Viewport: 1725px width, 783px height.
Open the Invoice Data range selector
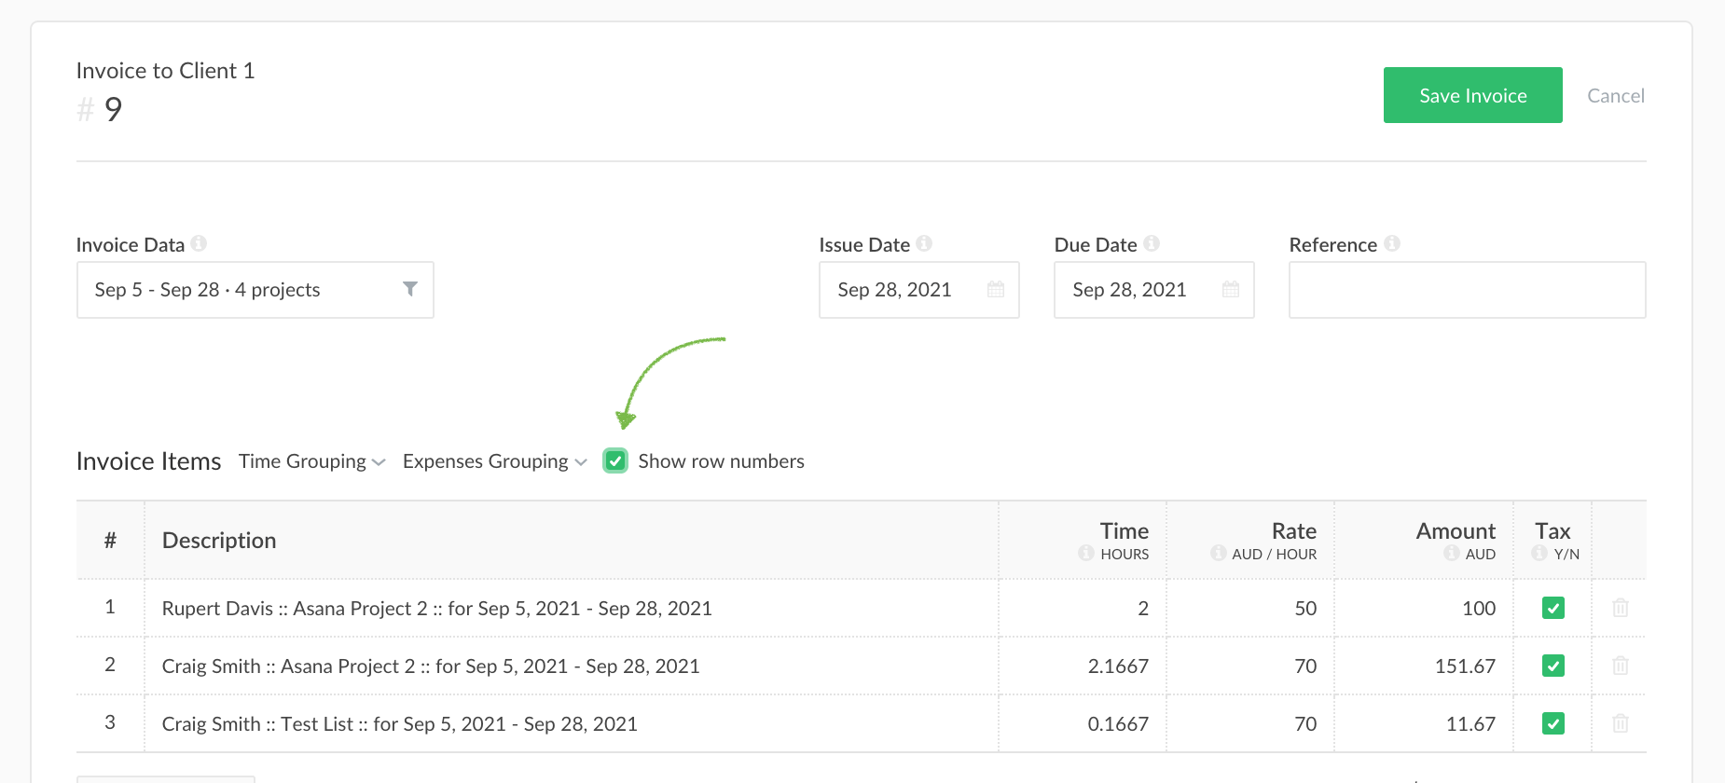[x=242, y=290]
